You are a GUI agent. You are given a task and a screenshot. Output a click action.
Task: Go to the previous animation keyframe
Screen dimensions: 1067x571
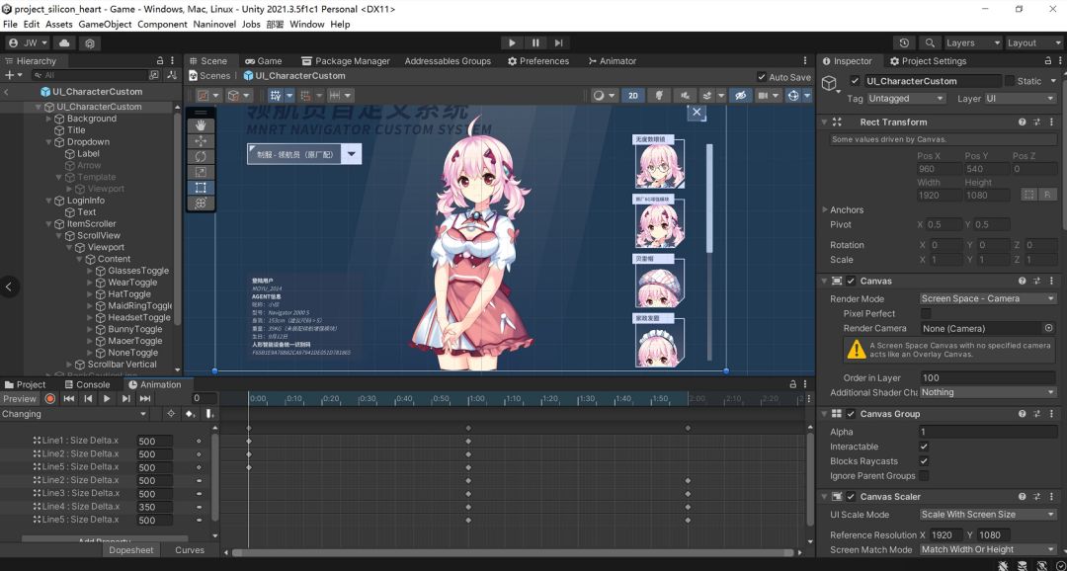[x=88, y=399]
